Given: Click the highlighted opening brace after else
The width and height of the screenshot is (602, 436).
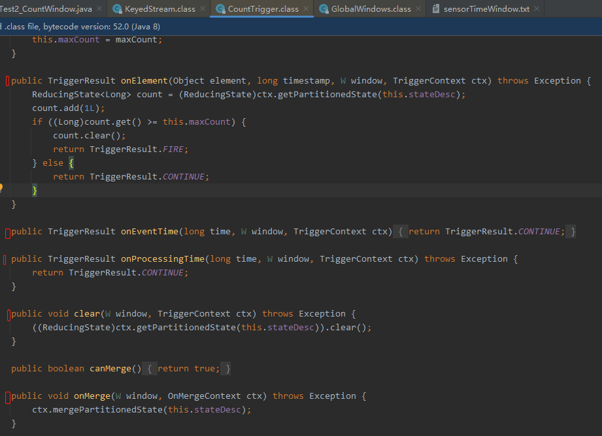Looking at the screenshot, I should [x=71, y=163].
